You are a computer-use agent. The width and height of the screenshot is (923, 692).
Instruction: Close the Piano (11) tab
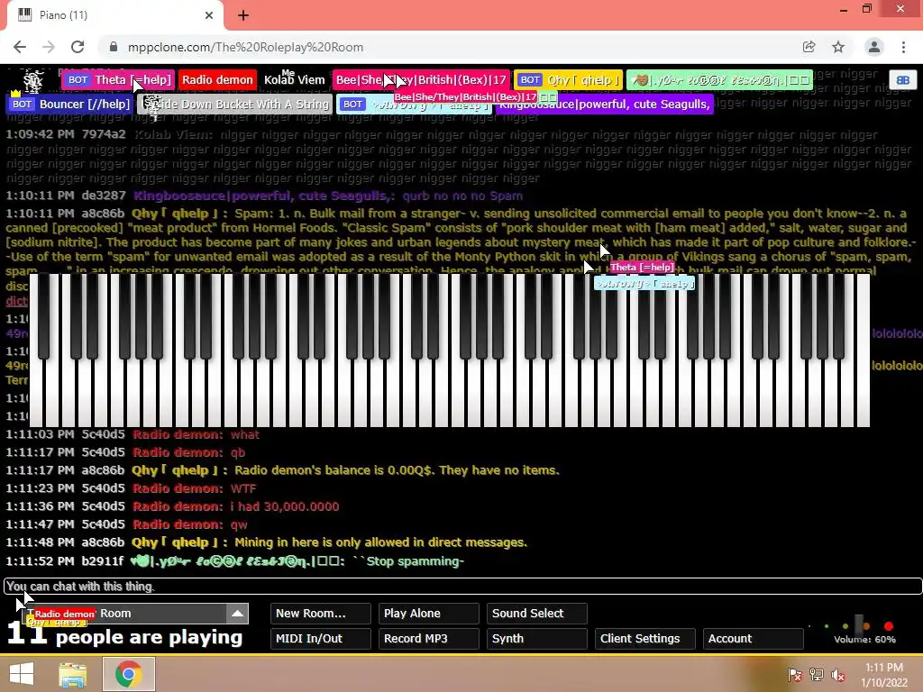click(209, 15)
